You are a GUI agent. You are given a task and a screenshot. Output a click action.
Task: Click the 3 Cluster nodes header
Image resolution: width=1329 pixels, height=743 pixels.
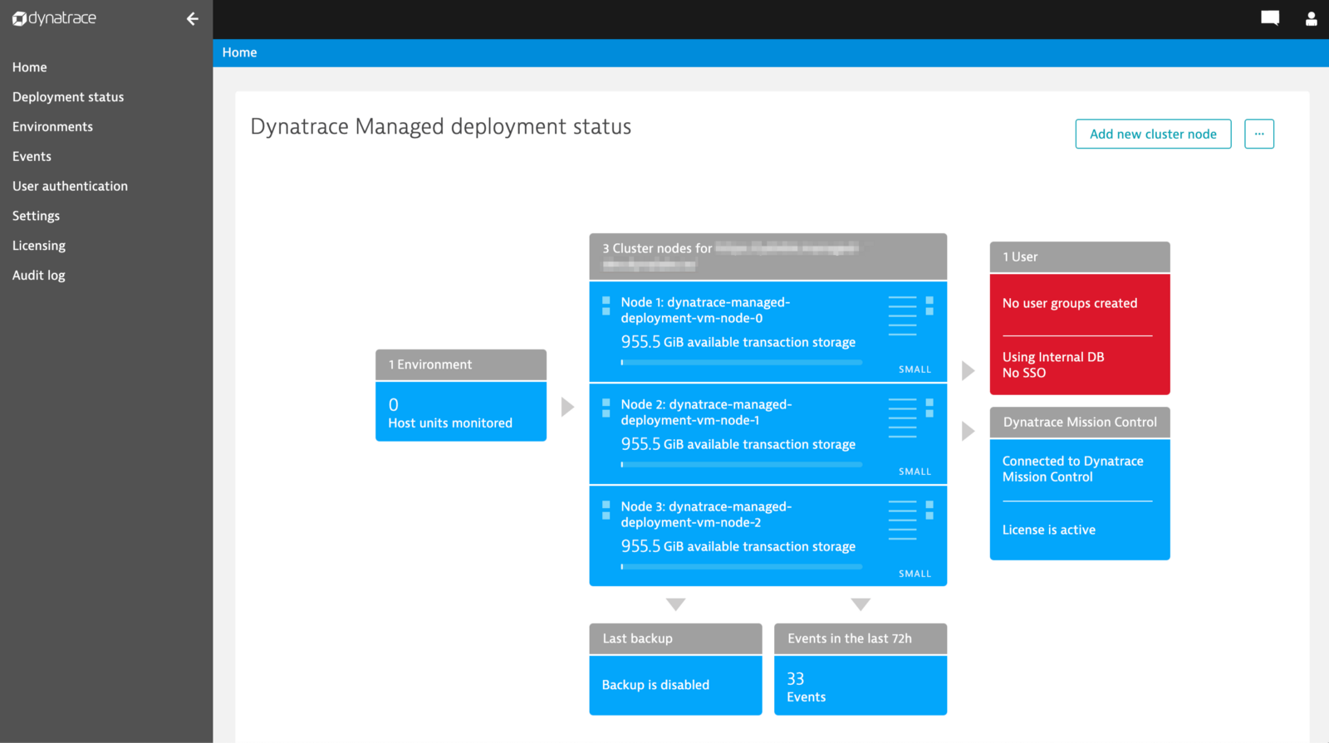[x=768, y=256]
